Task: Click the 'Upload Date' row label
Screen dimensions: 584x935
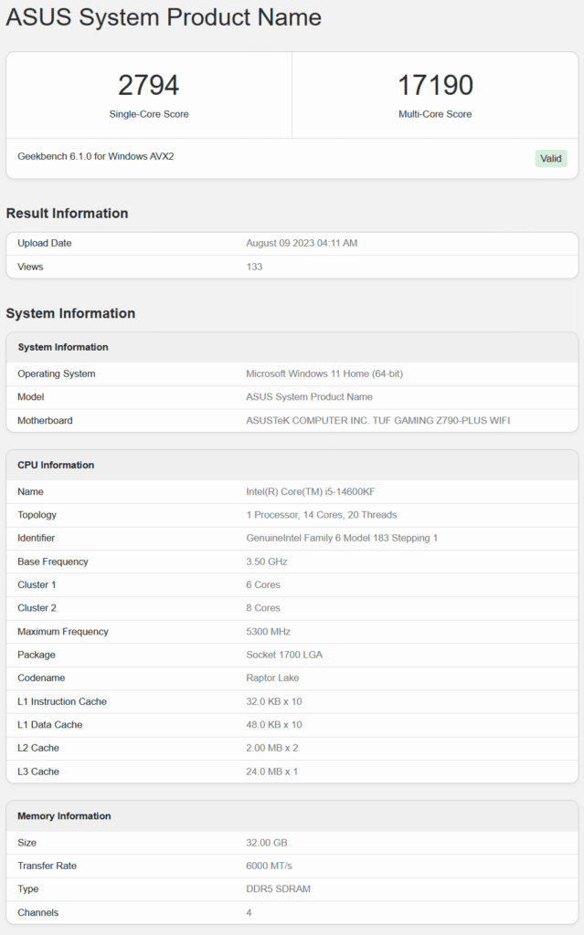Action: [x=44, y=243]
